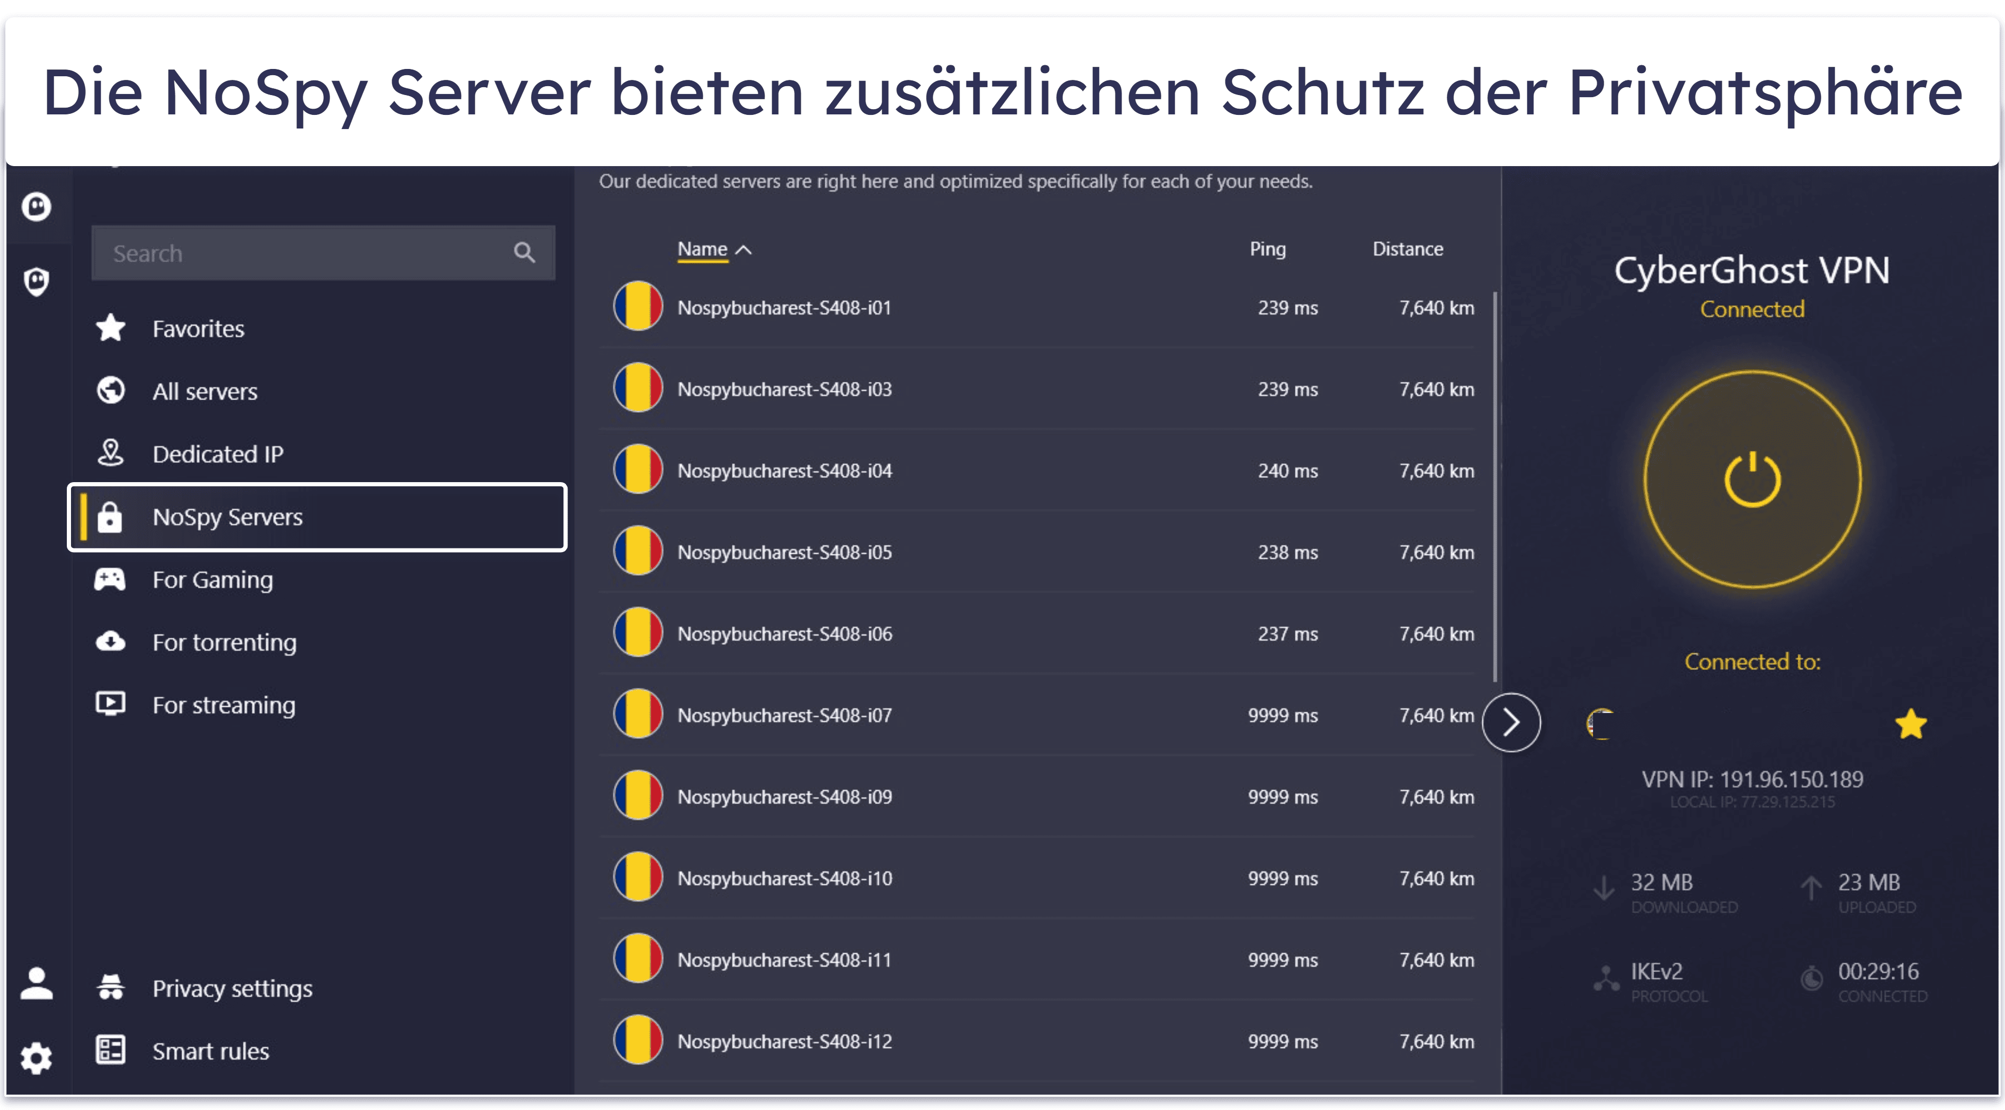This screenshot has width=2005, height=1110.
Task: Click the For Gaming controller icon
Action: pos(110,579)
